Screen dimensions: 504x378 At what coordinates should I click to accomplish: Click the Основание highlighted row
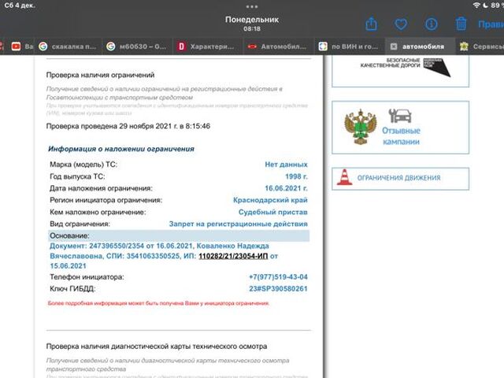[179, 235]
